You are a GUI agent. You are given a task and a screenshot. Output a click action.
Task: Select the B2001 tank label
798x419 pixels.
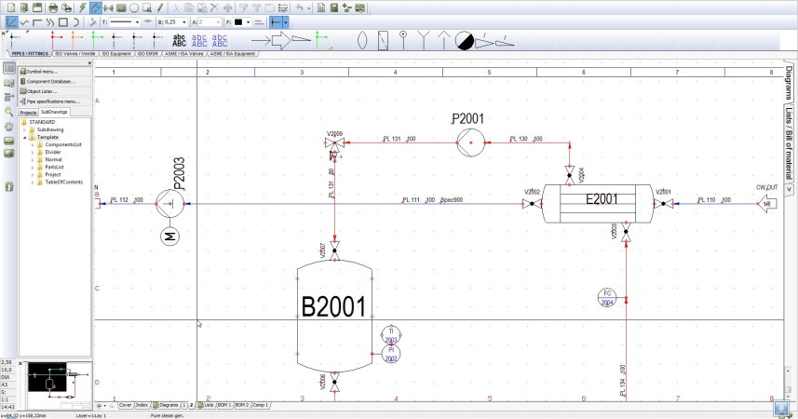click(334, 307)
